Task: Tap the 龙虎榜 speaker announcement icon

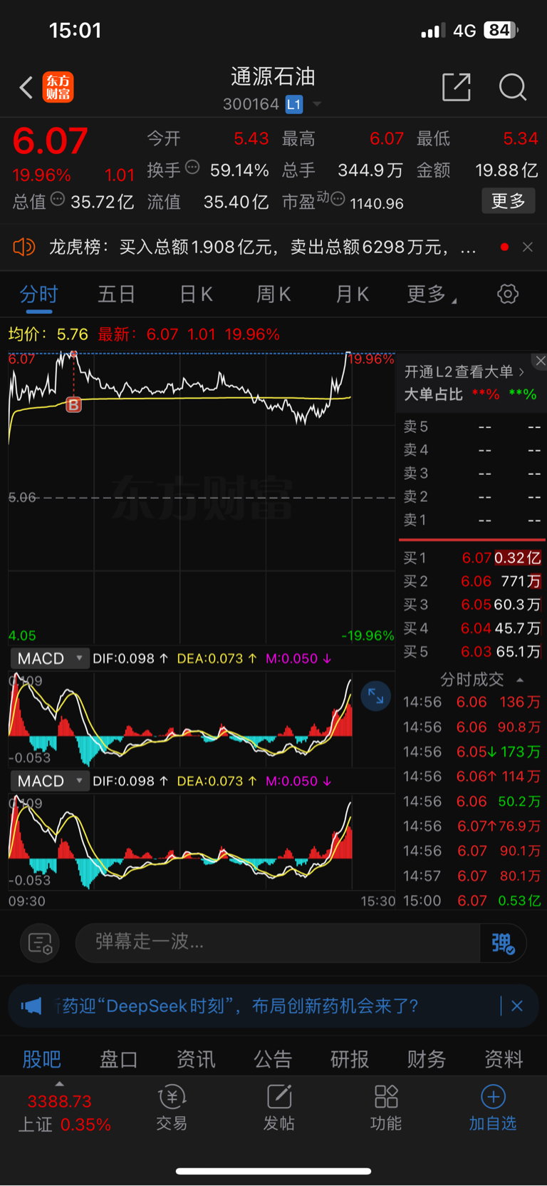Action: tap(24, 247)
